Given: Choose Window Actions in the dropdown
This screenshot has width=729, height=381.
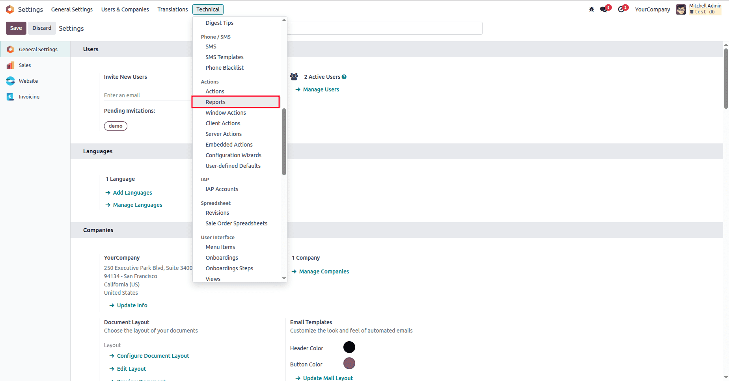Looking at the screenshot, I should [226, 112].
